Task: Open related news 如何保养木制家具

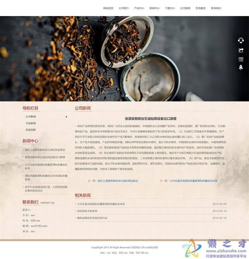Action: tap(87, 211)
